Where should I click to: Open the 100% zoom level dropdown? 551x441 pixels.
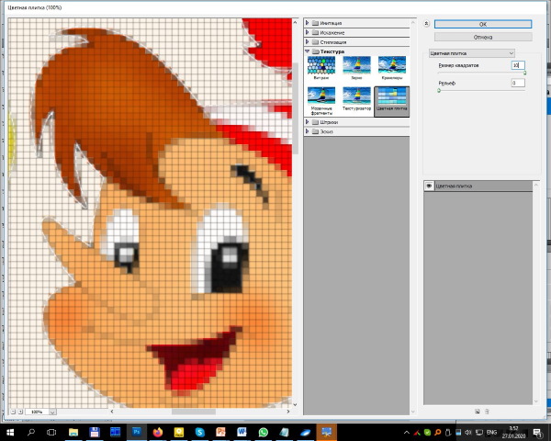52,412
